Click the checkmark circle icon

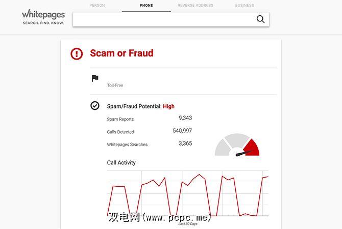click(95, 106)
